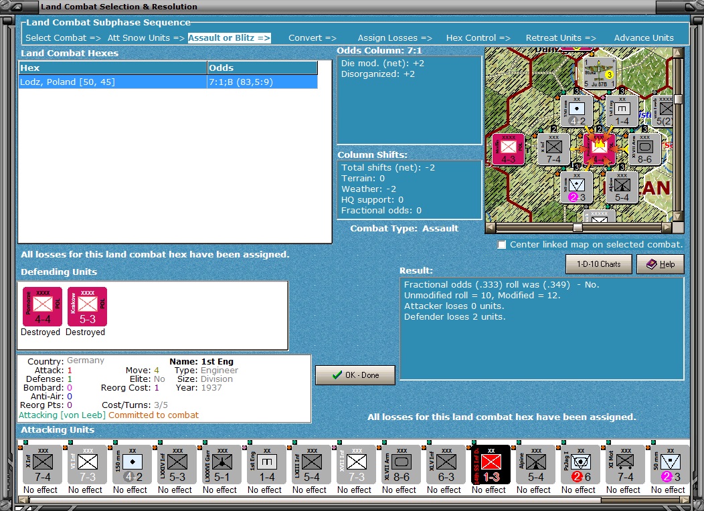Screen dimensions: 704x511
Task: Click the map vertical scrollbar down arrow
Action: 678,216
